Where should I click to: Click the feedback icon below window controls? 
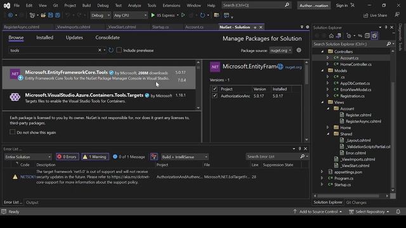[x=397, y=15]
